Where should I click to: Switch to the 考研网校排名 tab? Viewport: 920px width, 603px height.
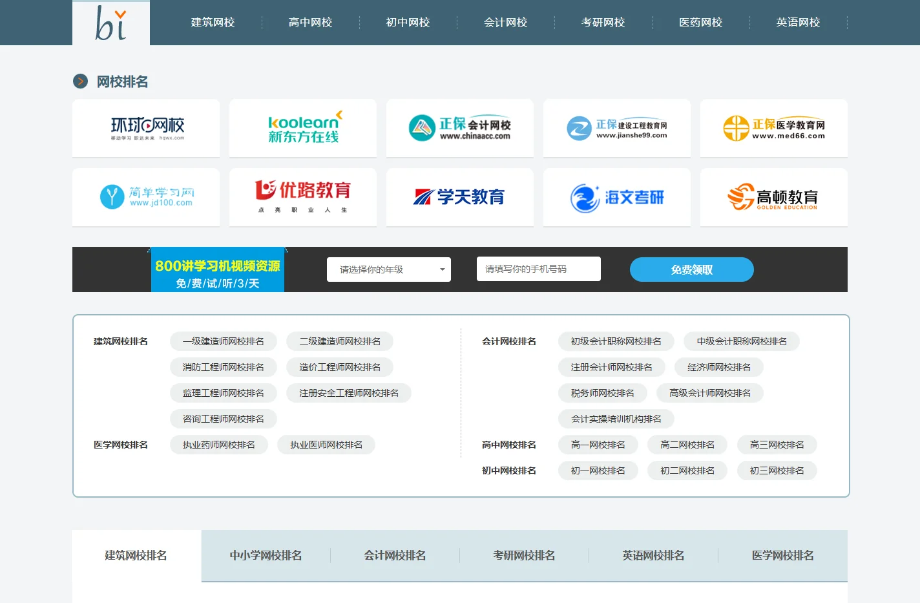pyautogui.click(x=524, y=556)
